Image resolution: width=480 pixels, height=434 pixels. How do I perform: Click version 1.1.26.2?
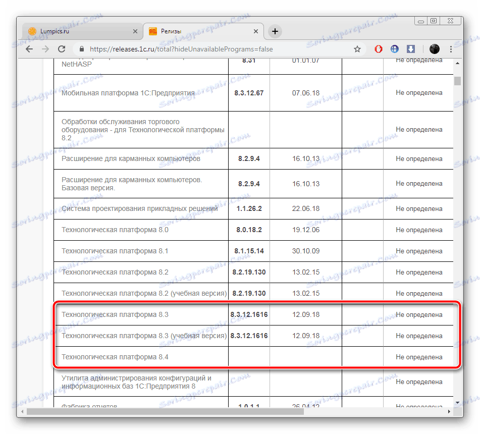click(x=249, y=209)
